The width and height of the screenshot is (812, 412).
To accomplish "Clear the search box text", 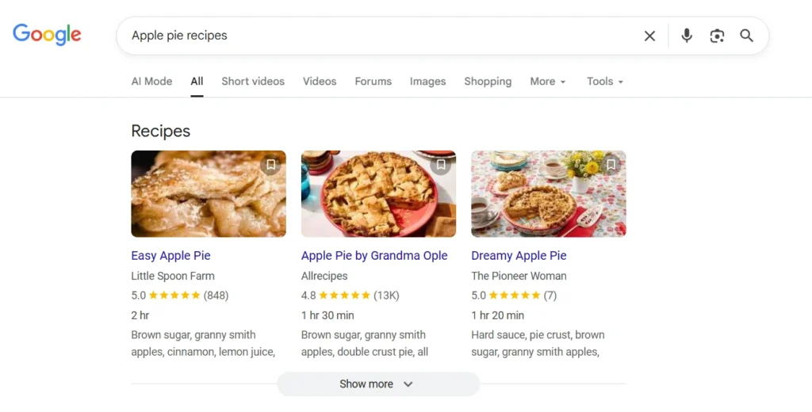I will (649, 36).
